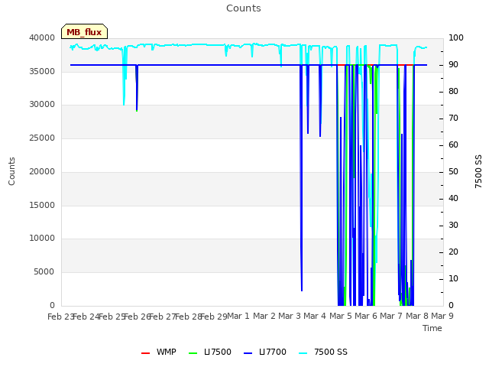Click the 5000 y-axis tick label

click(x=44, y=271)
